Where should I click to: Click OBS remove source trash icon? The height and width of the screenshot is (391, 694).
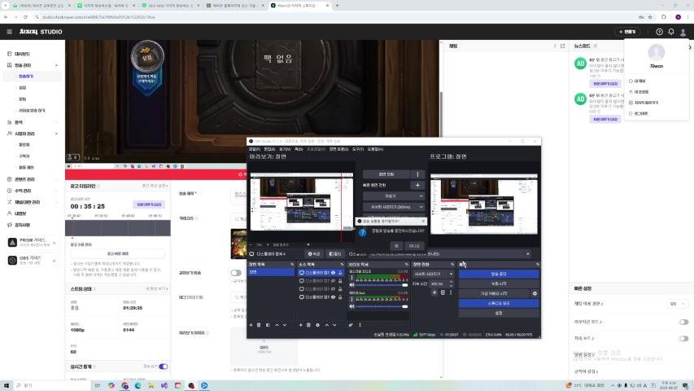tap(309, 325)
